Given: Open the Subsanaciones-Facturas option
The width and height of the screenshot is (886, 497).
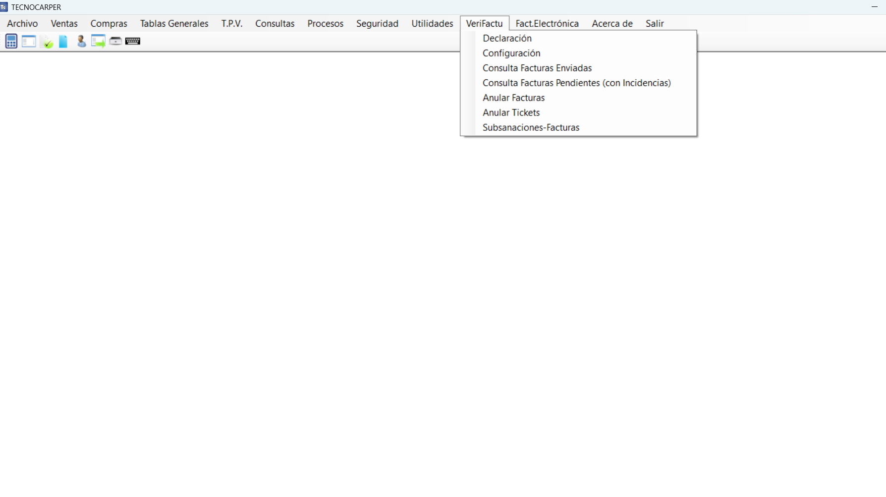Looking at the screenshot, I should (531, 127).
